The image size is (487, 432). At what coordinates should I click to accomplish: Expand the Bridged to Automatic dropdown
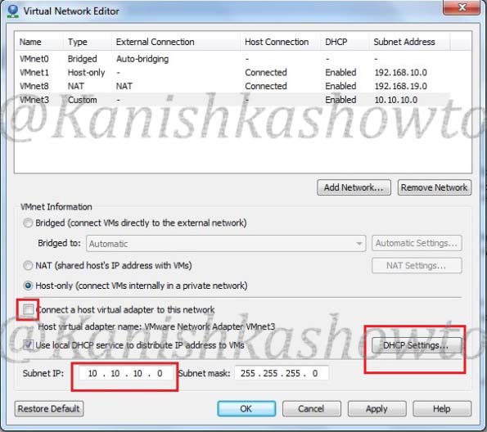pos(226,243)
